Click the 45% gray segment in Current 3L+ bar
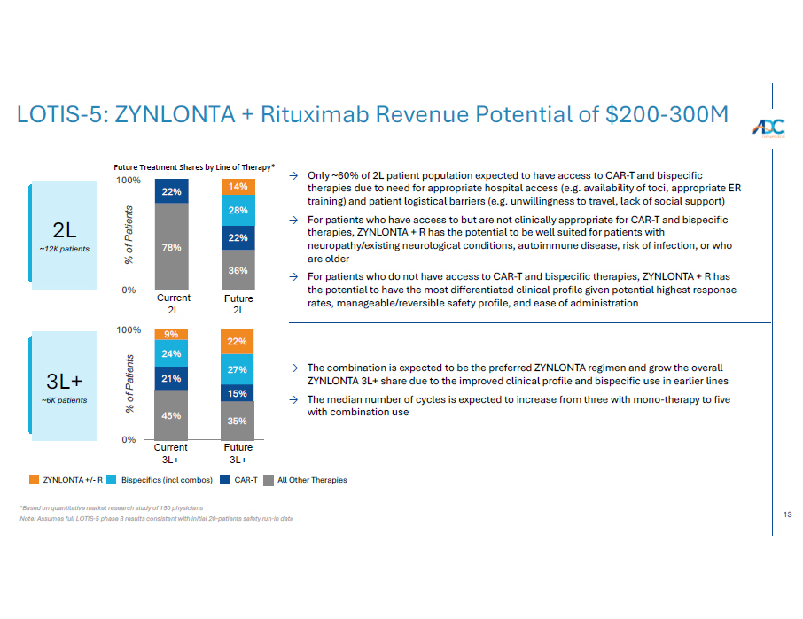Viewport: 803px width, 619px height. 171,415
